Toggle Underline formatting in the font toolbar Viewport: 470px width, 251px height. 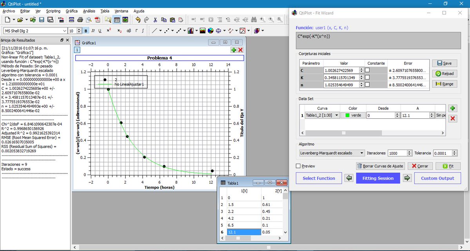(100, 31)
